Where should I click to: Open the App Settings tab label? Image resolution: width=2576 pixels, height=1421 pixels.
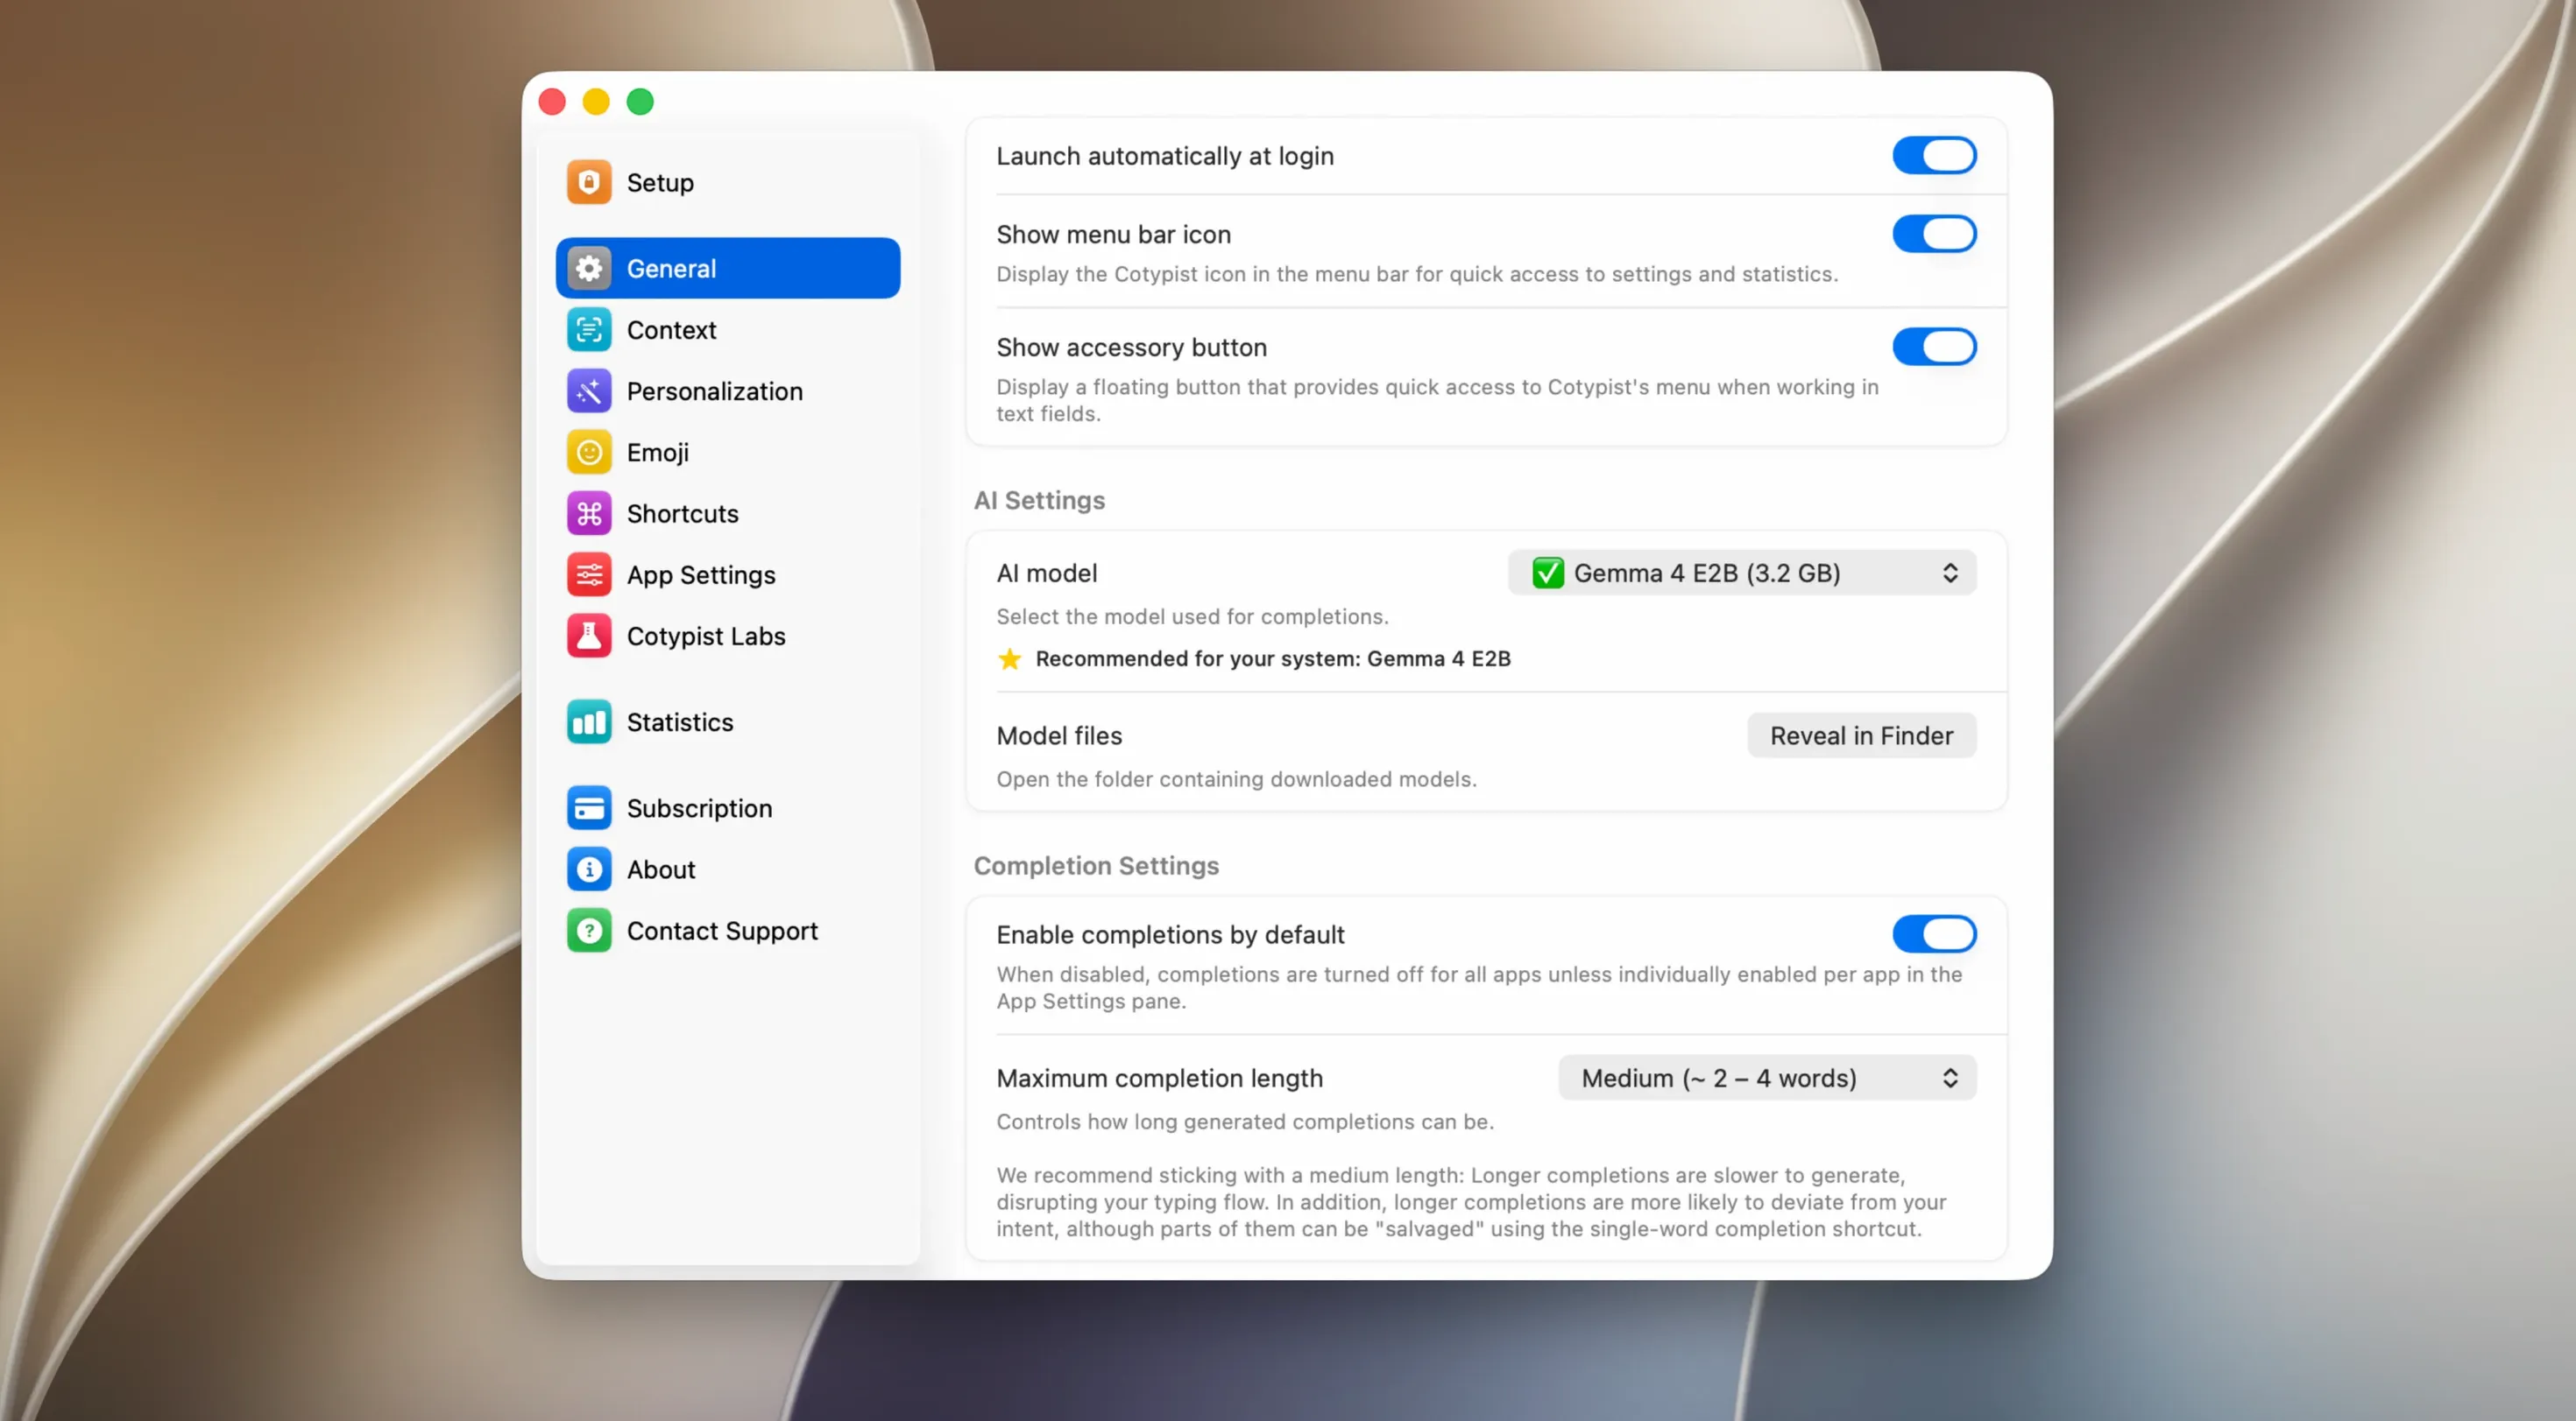click(x=700, y=575)
